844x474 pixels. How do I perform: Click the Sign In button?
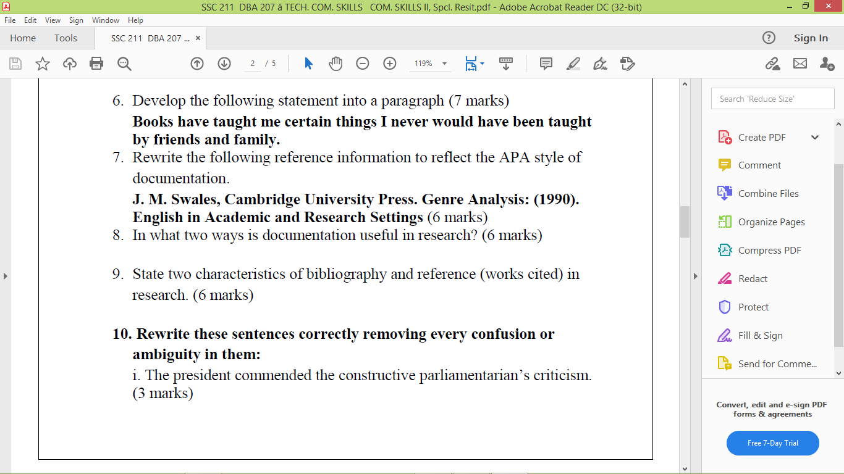(810, 38)
